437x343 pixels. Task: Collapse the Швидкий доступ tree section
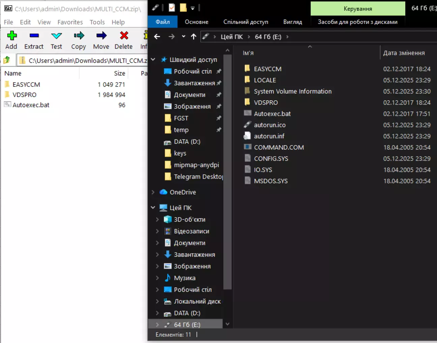point(153,60)
